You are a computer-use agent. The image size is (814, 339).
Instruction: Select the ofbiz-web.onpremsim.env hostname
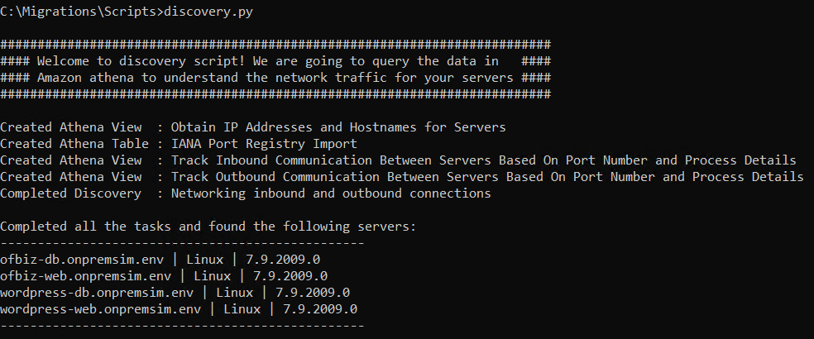86,276
